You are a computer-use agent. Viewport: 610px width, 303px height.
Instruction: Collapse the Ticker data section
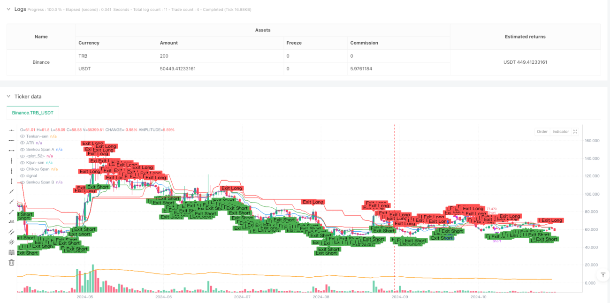click(x=8, y=97)
